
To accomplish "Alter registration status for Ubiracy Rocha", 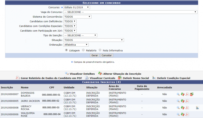I will tap(182, 108).
